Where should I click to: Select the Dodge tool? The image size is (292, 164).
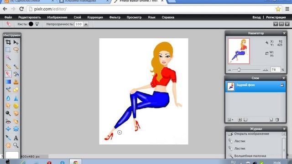tap(8, 113)
